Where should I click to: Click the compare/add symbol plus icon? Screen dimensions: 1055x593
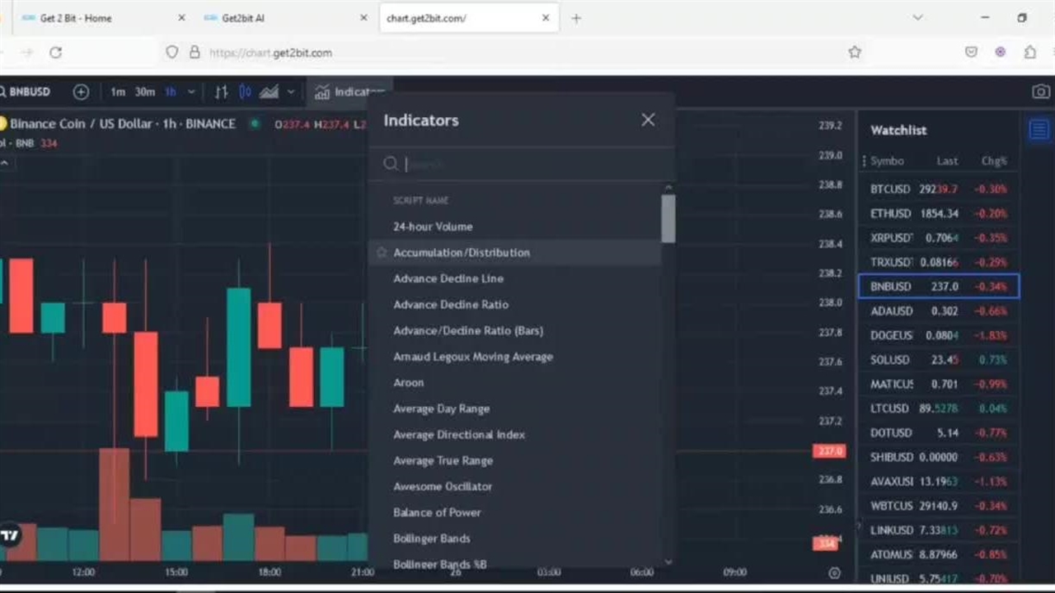pyautogui.click(x=81, y=92)
